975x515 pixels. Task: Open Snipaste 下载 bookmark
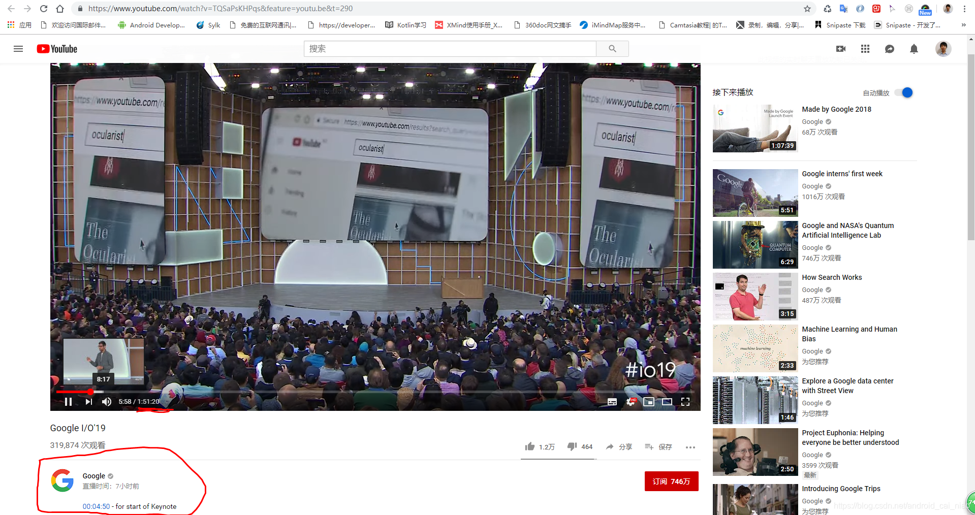click(x=840, y=25)
